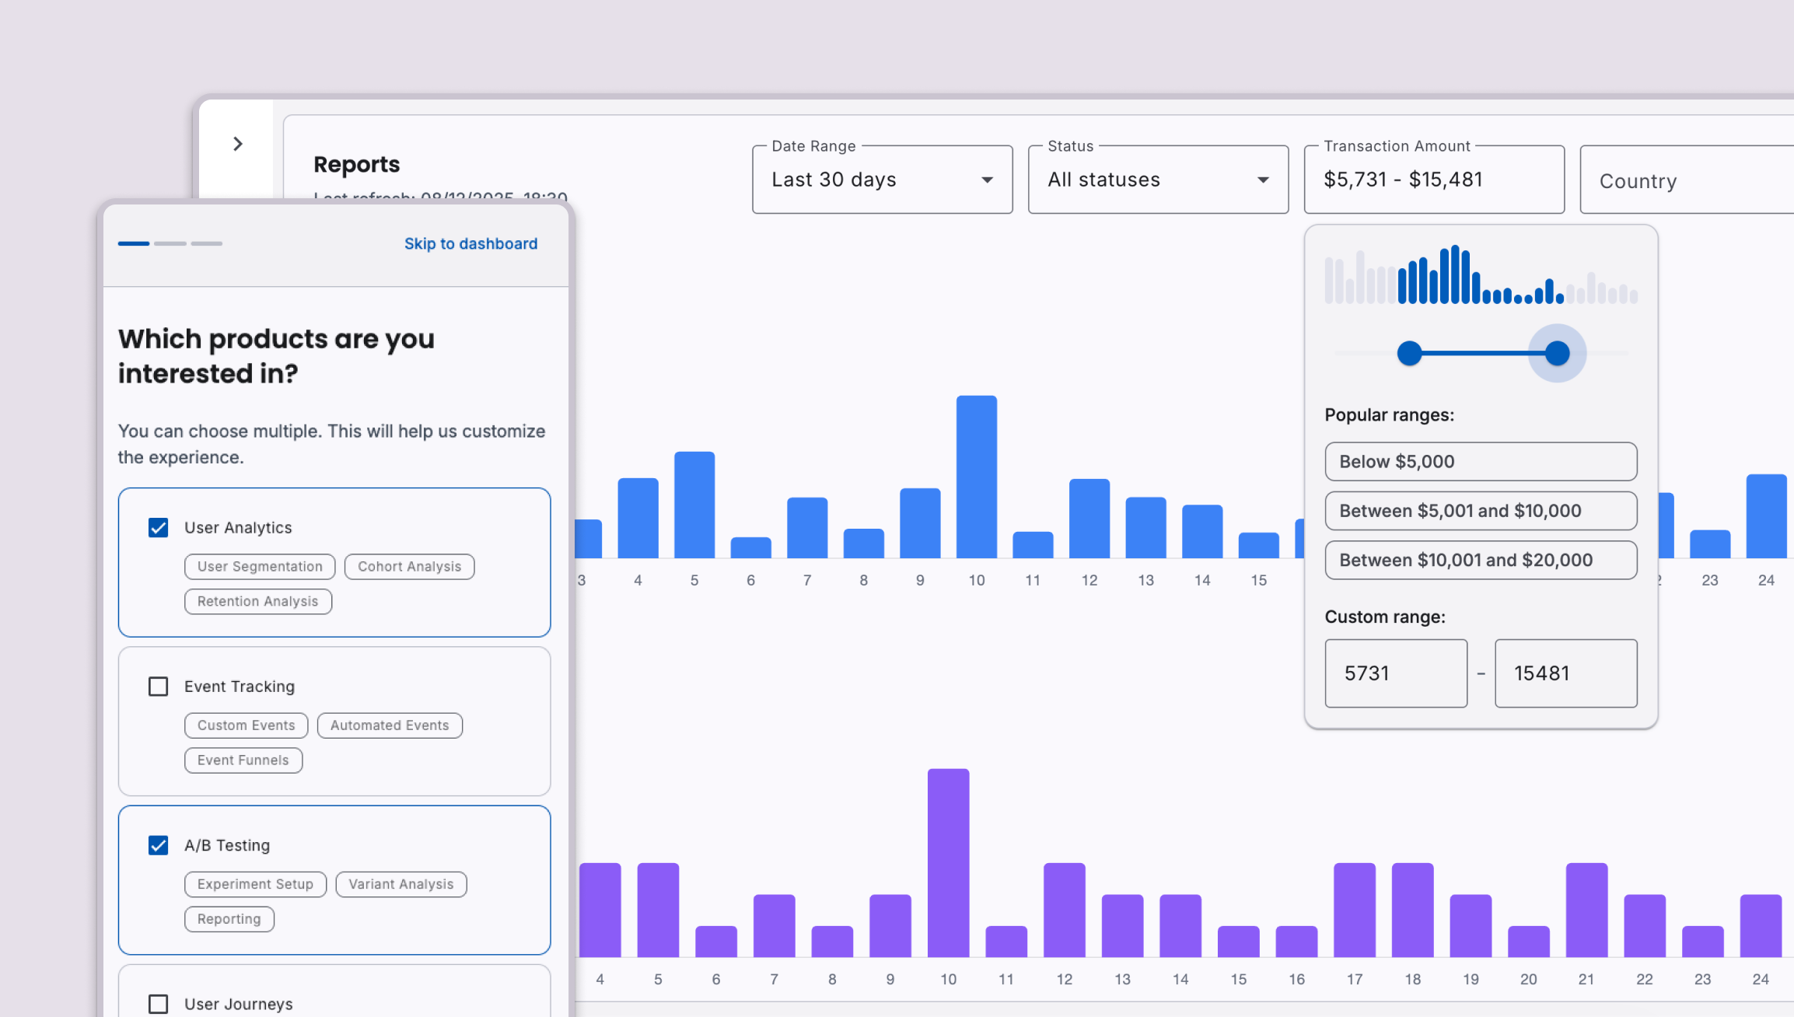Select the Reporting chip under A/B Testing
The height and width of the screenshot is (1017, 1794).
(229, 918)
